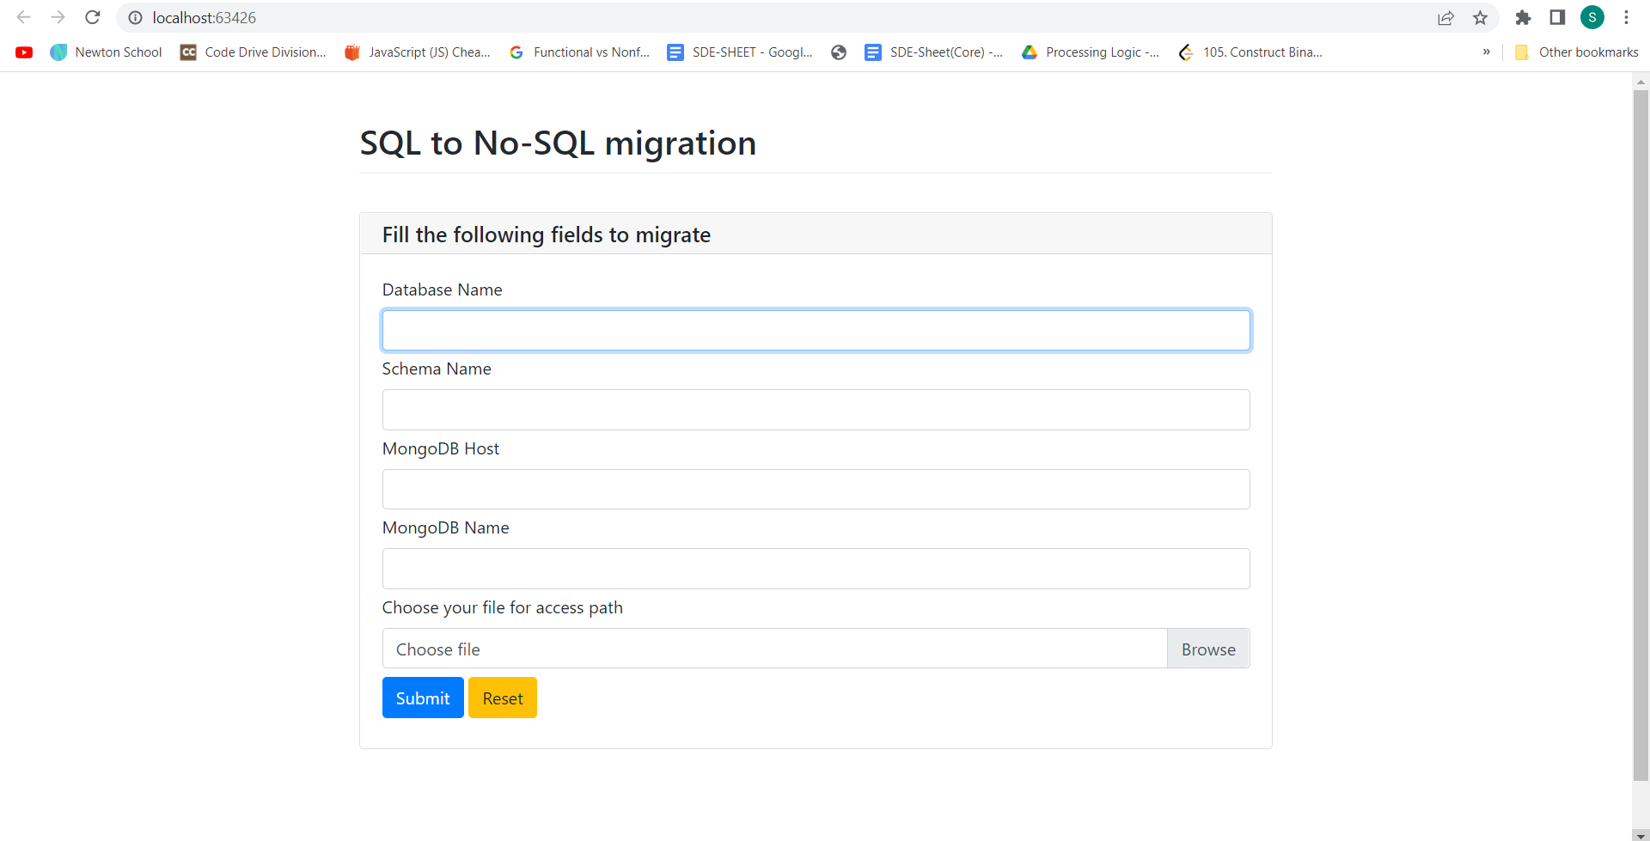
Task: Expand hidden bookmarks with the chevron
Action: pos(1486,52)
